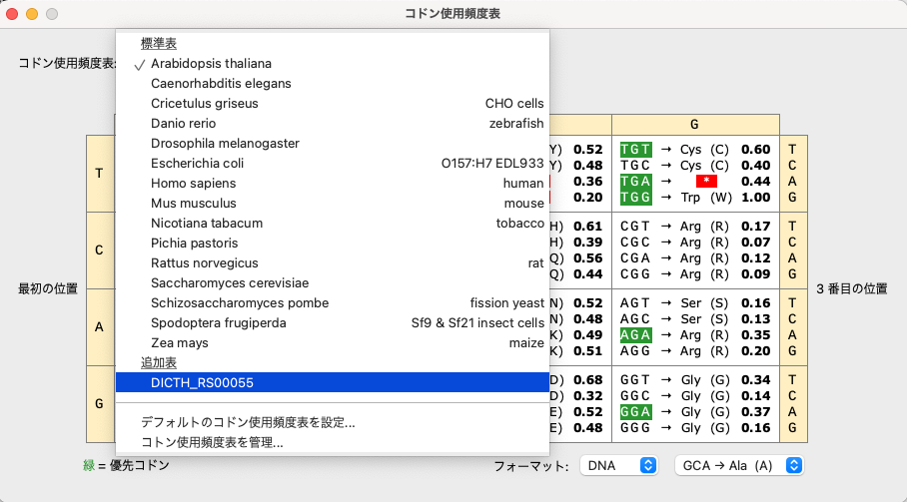
Task: Pick Pichia pastoris codon table
Action: click(x=332, y=244)
